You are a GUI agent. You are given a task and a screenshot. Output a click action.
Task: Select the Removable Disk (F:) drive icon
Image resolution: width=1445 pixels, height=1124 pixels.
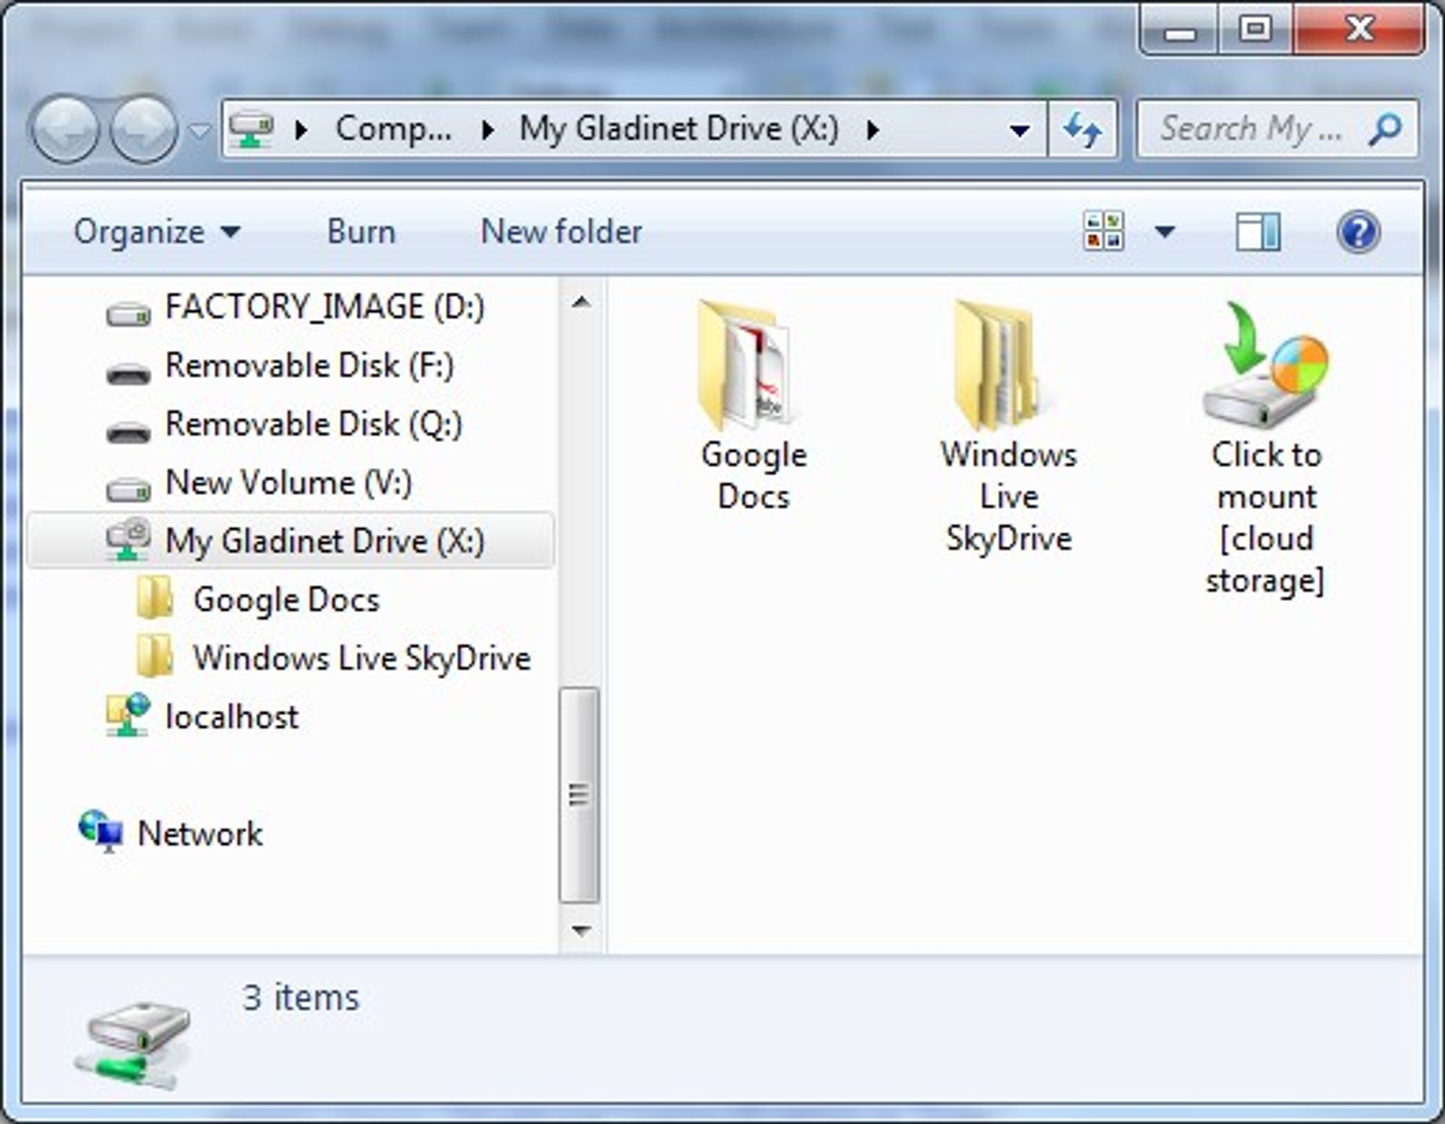click(x=129, y=373)
